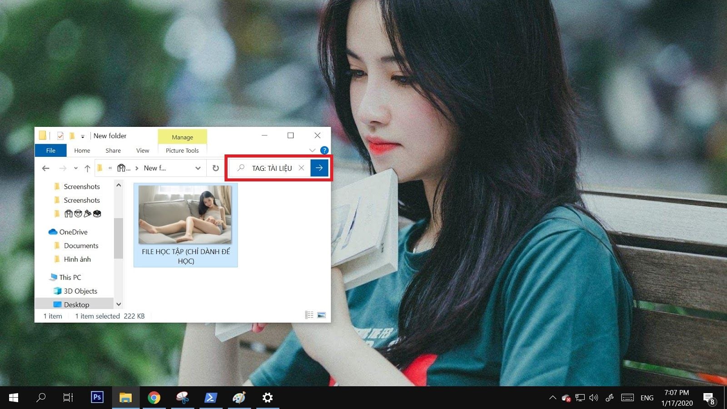Collapse the ribbon with the chevron
727x409 pixels.
click(312, 150)
